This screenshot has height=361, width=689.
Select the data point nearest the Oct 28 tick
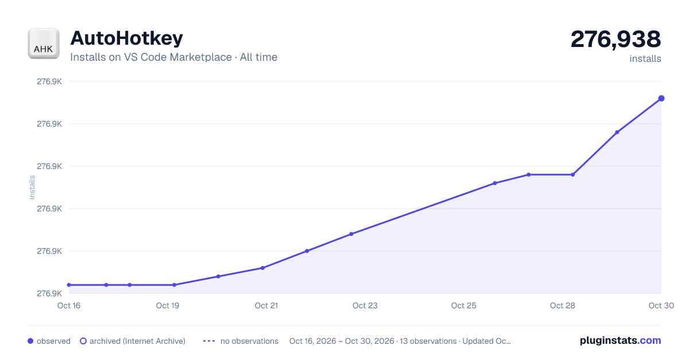572,175
